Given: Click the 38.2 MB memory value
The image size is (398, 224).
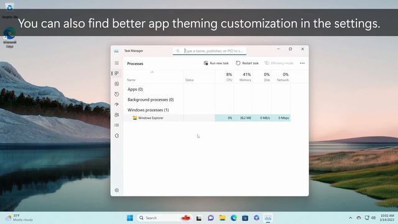Looking at the screenshot, I should pyautogui.click(x=246, y=118).
